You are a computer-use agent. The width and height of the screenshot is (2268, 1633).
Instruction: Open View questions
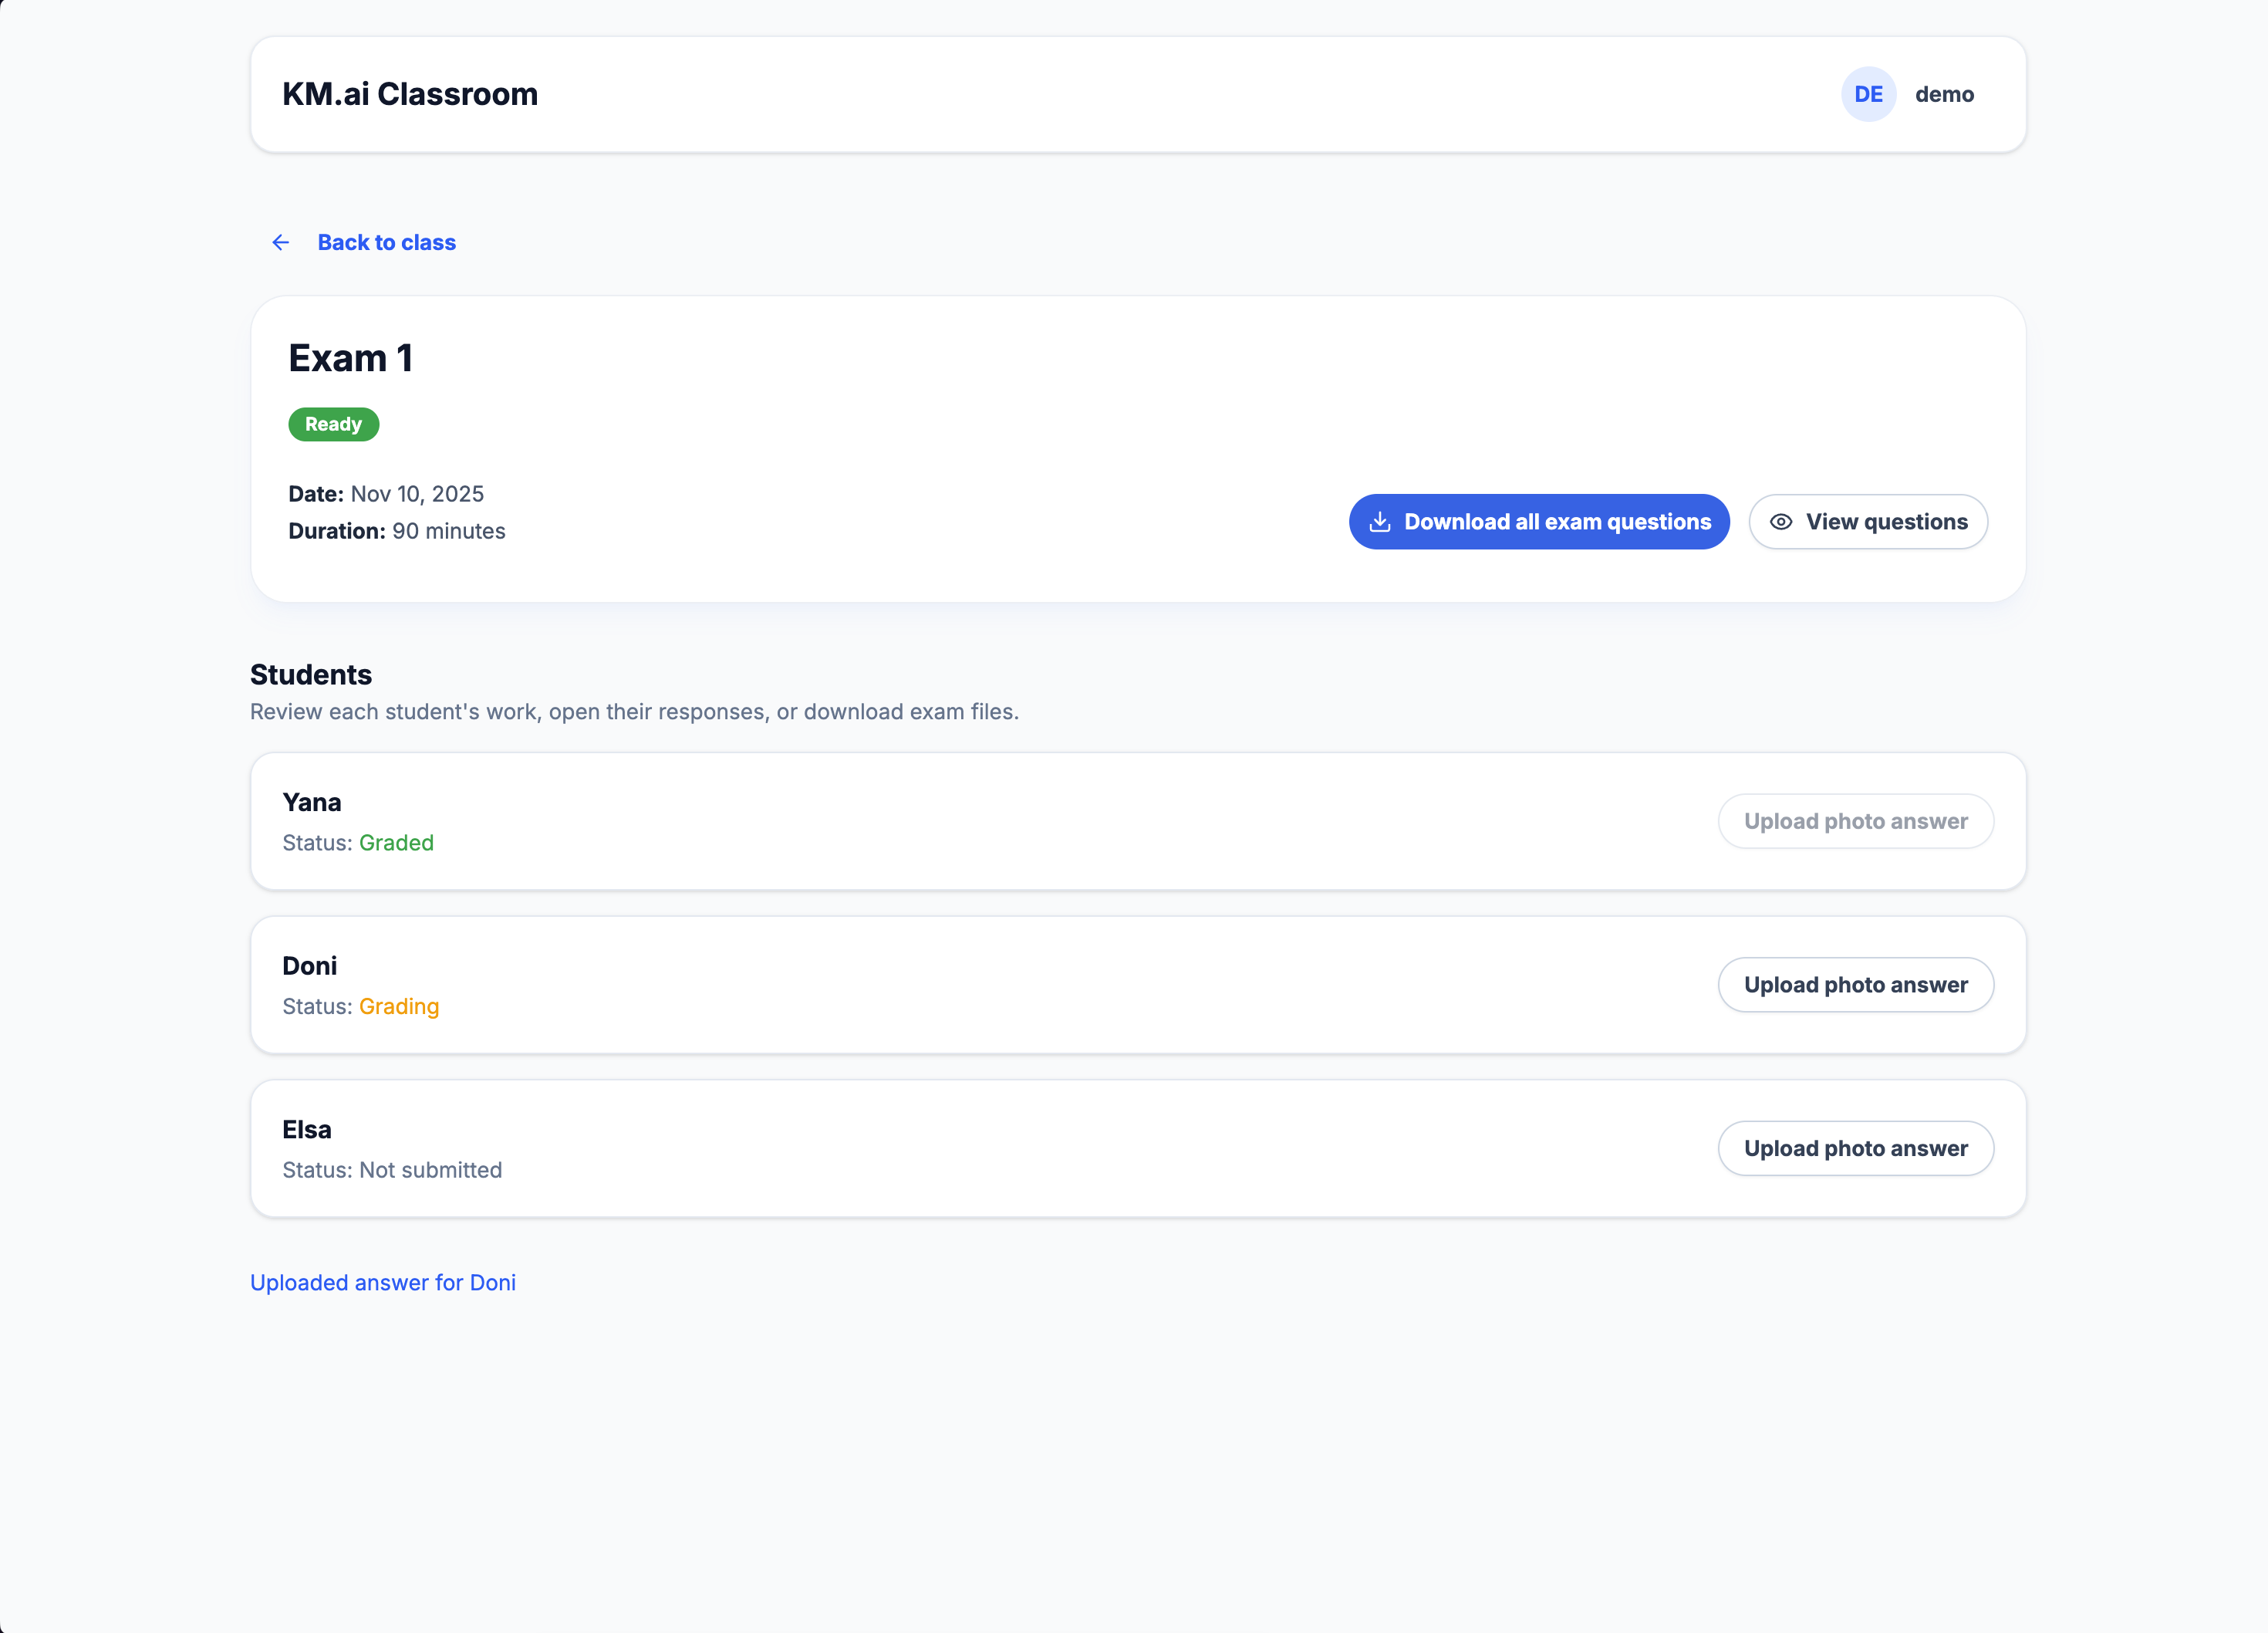tap(1867, 522)
